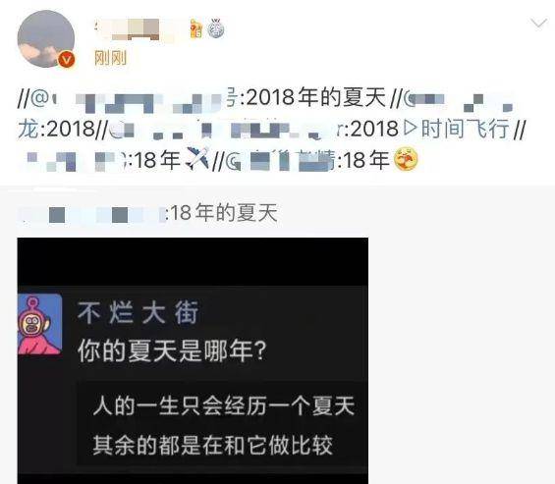Open original poster name before 18年的夏天
Screen dimensions: 555x484
[x=90, y=214]
